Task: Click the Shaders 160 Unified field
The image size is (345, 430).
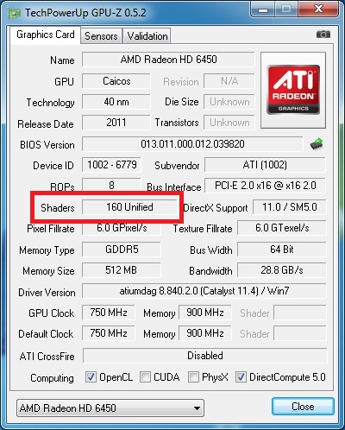Action: coord(129,207)
